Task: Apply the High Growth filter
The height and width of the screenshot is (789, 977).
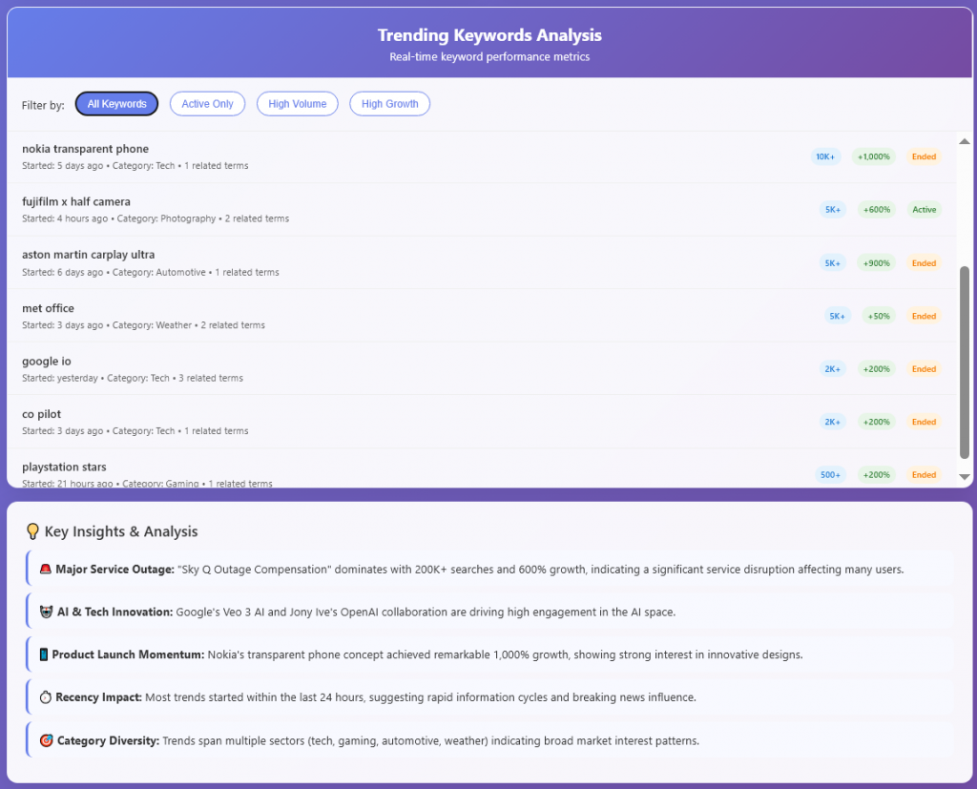Action: click(389, 104)
